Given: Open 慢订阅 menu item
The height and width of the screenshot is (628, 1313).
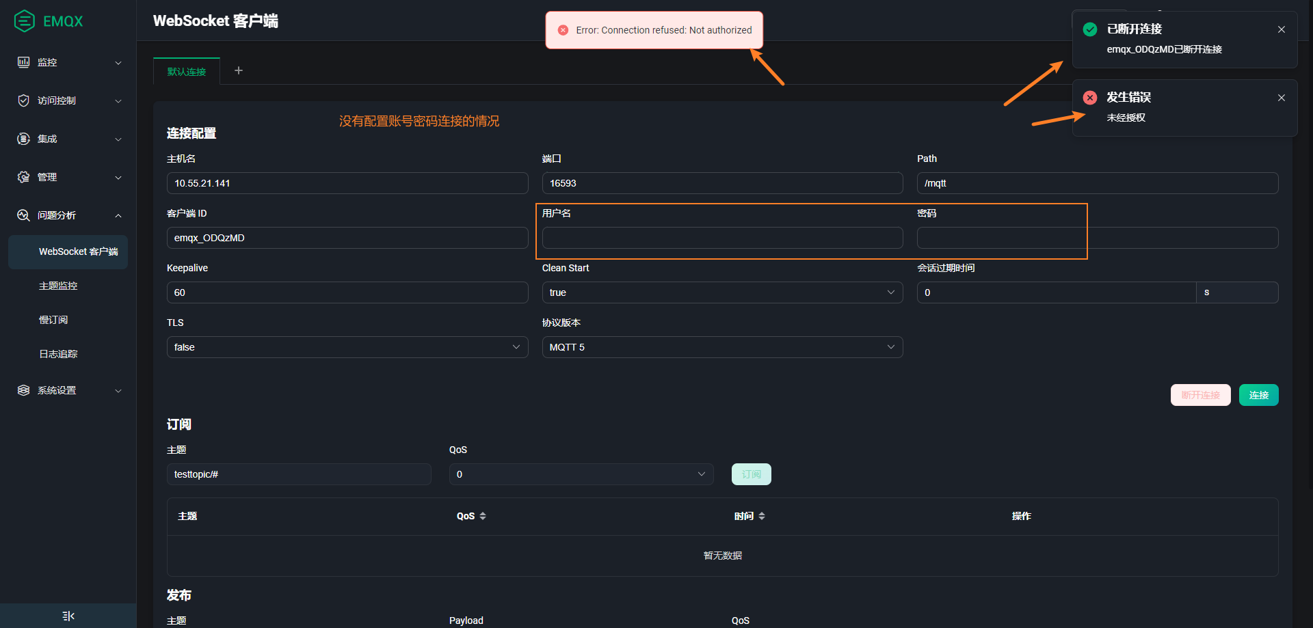Looking at the screenshot, I should pyautogui.click(x=68, y=320).
